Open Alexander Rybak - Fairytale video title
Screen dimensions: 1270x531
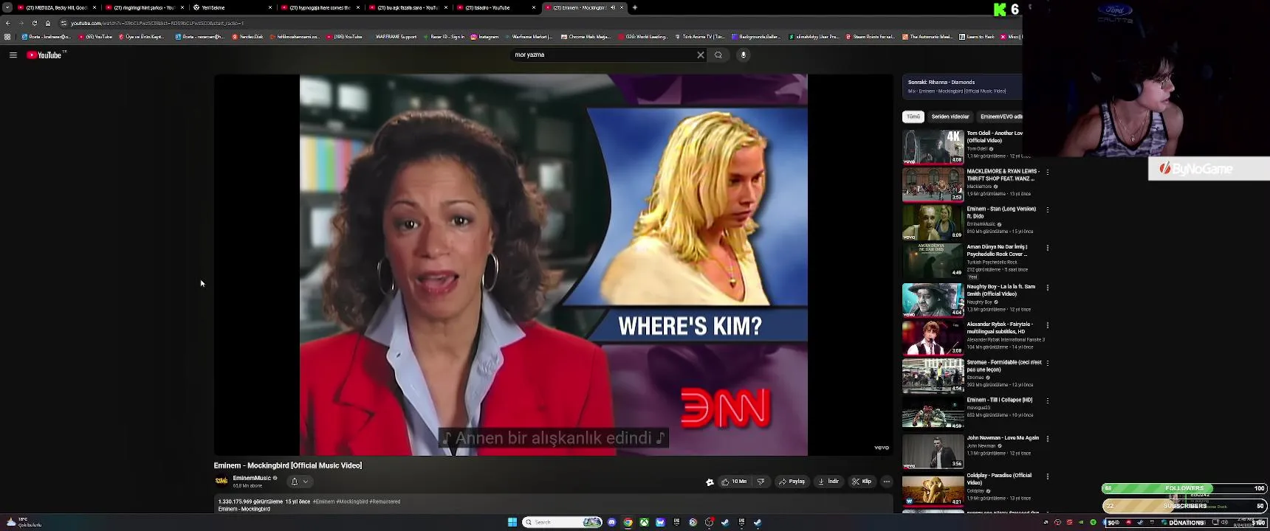click(x=1000, y=328)
